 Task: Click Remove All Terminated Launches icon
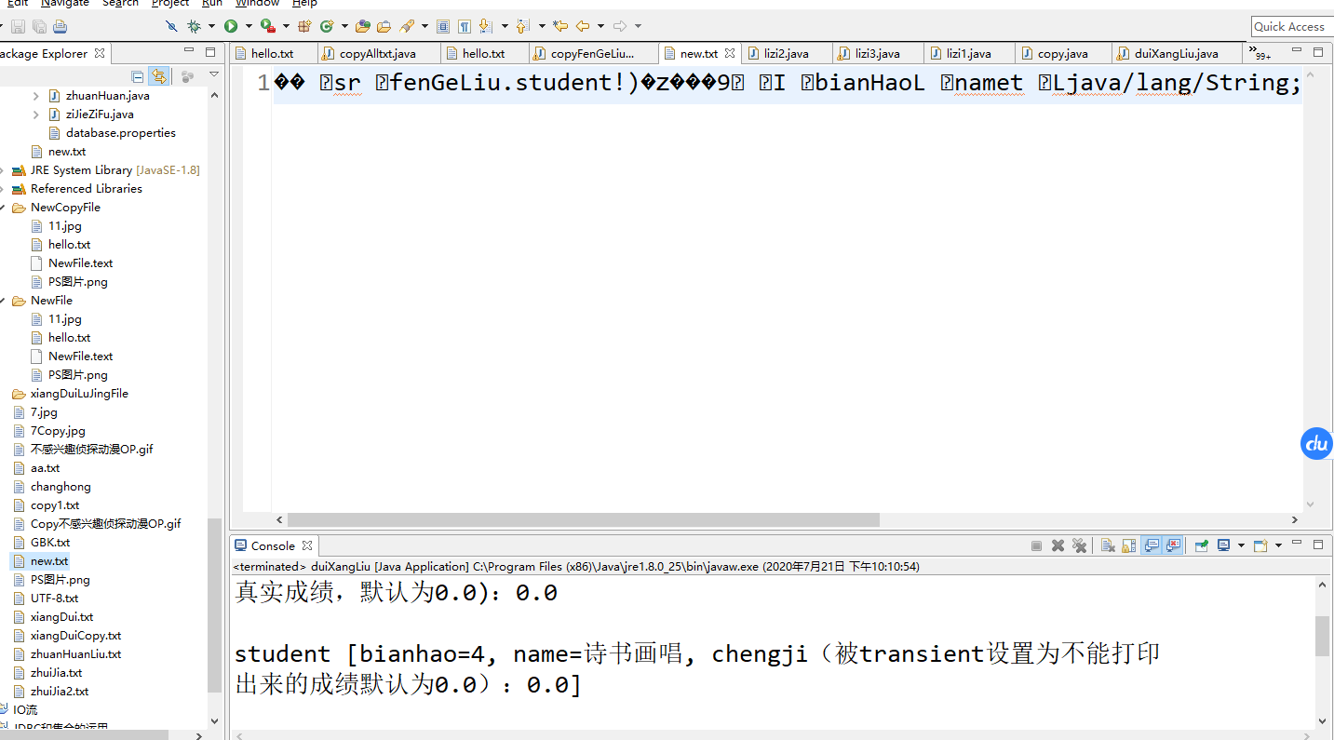click(x=1079, y=545)
